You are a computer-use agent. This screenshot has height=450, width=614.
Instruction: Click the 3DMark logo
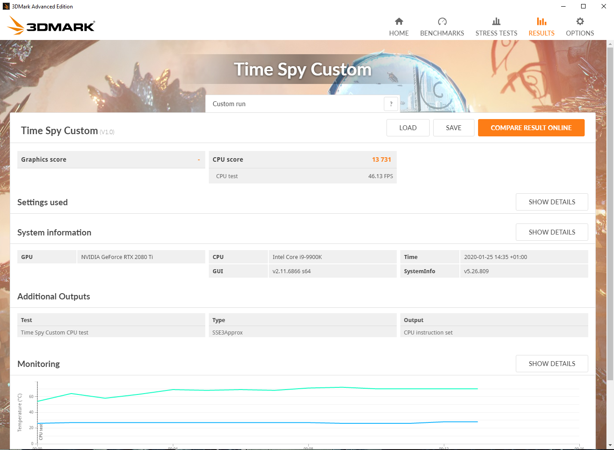point(51,25)
